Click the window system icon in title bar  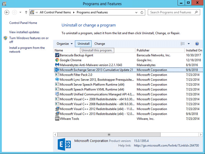pyautogui.click(x=4, y=4)
